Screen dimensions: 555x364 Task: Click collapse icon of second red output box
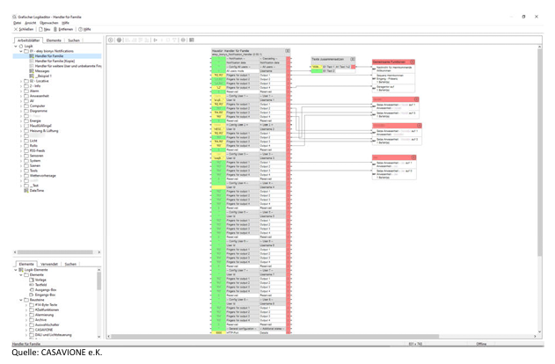click(x=416, y=99)
